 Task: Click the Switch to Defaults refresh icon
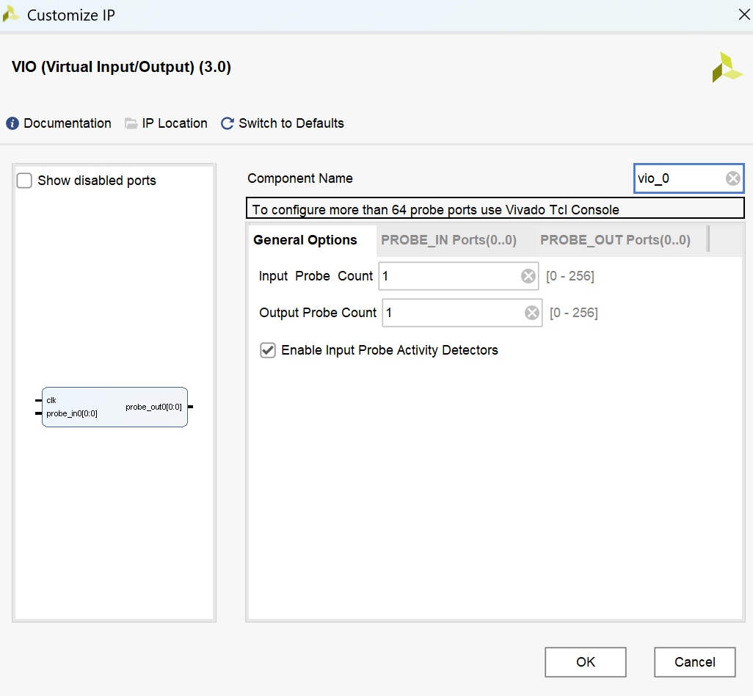pyautogui.click(x=228, y=123)
